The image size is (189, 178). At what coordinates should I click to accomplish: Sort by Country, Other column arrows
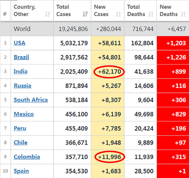(48, 14)
